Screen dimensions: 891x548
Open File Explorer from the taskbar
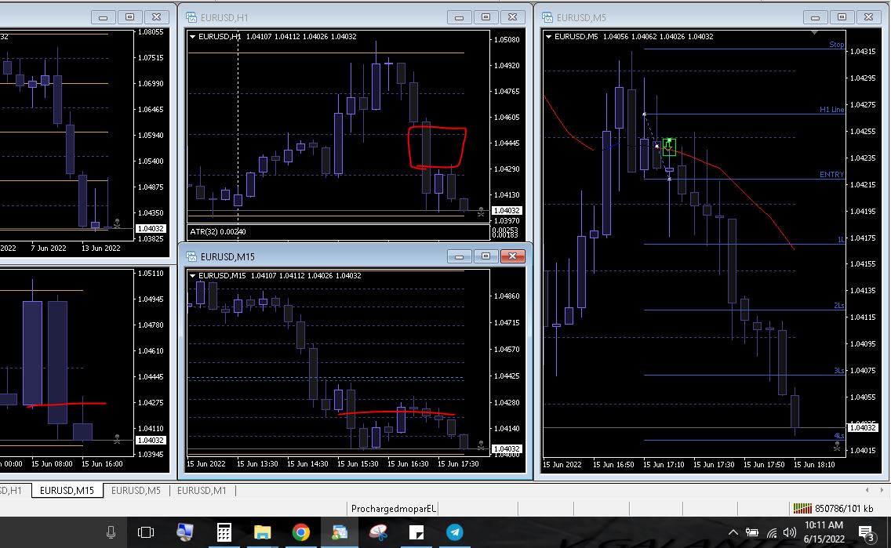[262, 532]
